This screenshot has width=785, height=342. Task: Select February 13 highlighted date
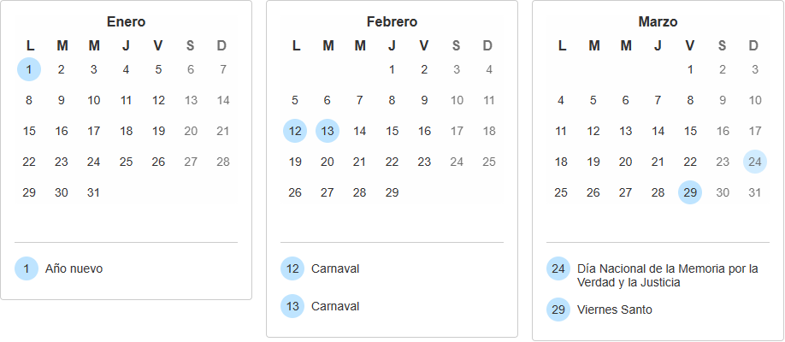pyautogui.click(x=328, y=131)
